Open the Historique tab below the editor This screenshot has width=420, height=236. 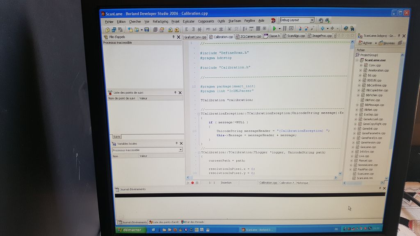pyautogui.click(x=302, y=183)
